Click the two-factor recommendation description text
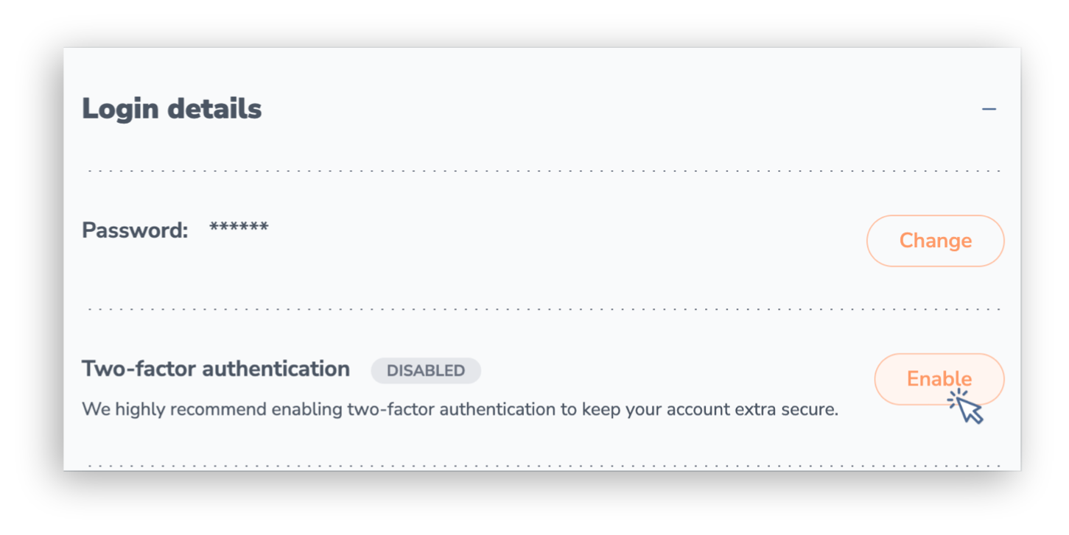 pyautogui.click(x=460, y=409)
